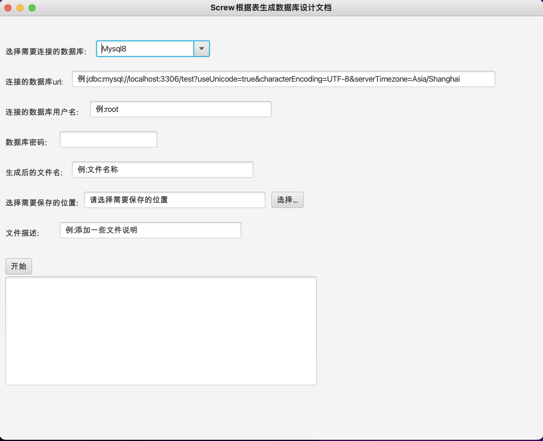Viewport: 543px width, 441px height.
Task: Click the 选择需要保存的位置 label
Action: click(42, 203)
